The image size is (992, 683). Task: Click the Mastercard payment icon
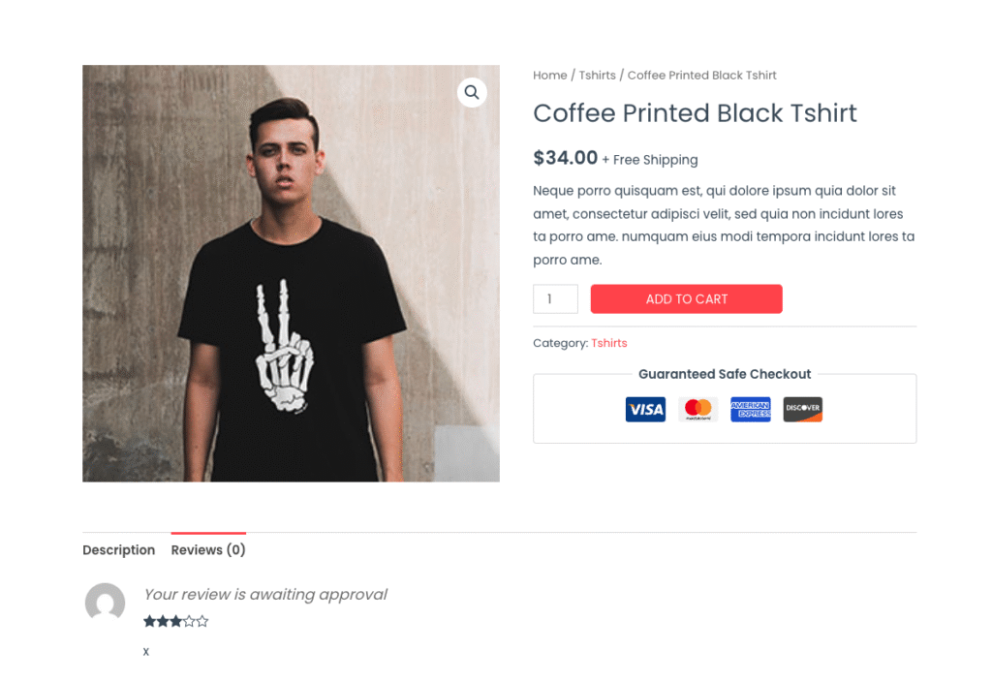(697, 409)
